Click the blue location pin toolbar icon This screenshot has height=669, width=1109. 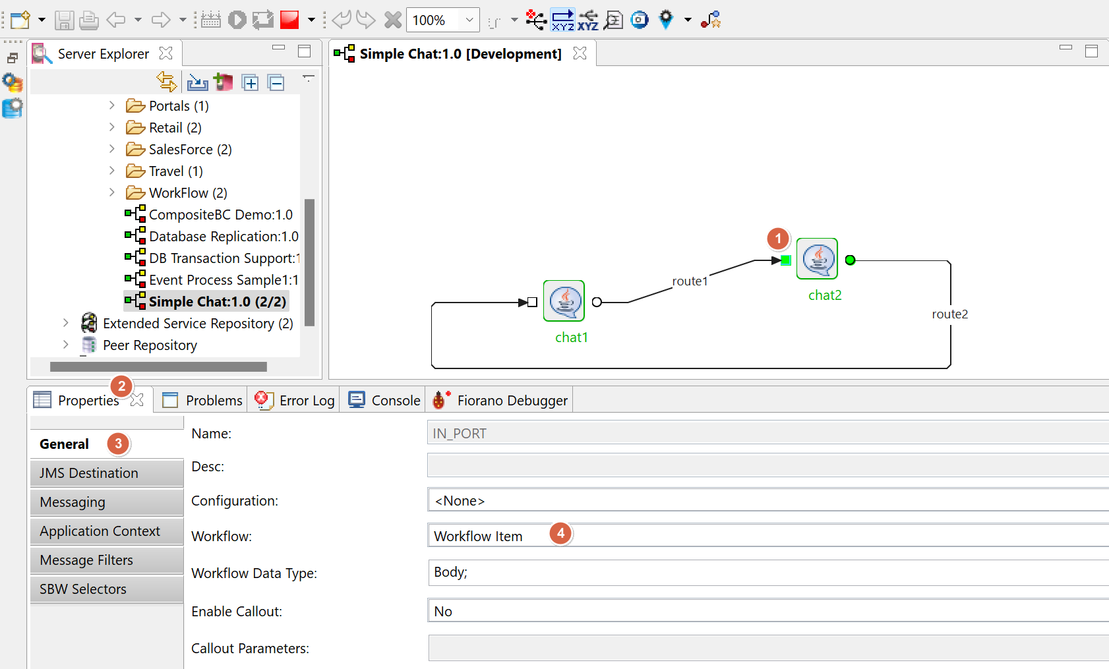667,20
